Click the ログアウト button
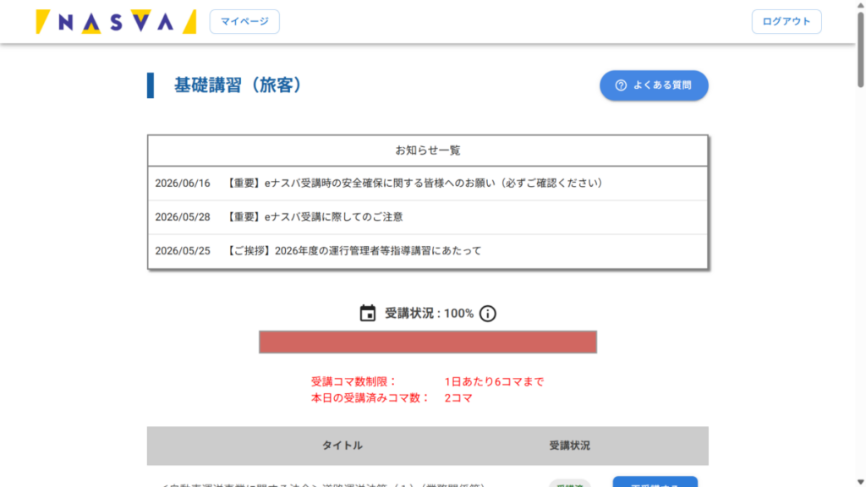Image resolution: width=866 pixels, height=487 pixels. (x=786, y=21)
